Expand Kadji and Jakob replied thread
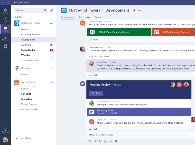 coord(99,56)
